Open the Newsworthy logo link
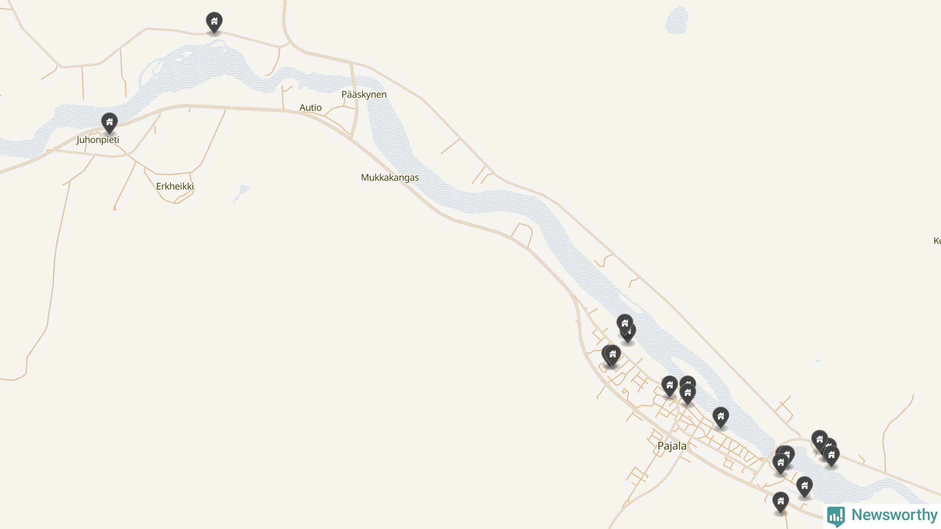The height and width of the screenshot is (529, 941). [x=883, y=515]
